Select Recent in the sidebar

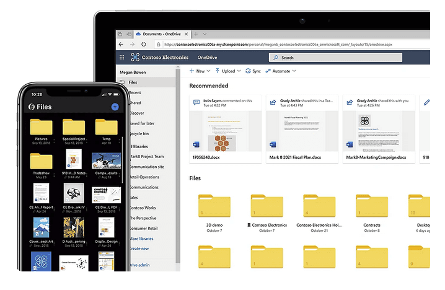pos(135,92)
